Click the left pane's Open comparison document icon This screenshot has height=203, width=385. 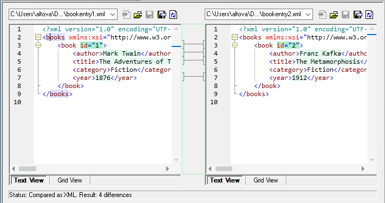[126, 15]
